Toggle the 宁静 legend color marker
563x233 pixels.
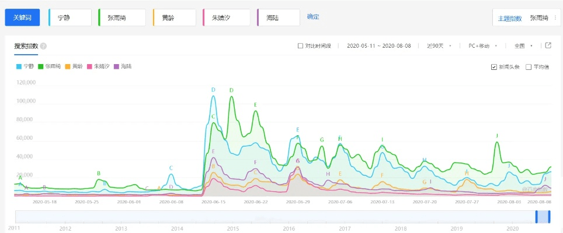pyautogui.click(x=19, y=67)
